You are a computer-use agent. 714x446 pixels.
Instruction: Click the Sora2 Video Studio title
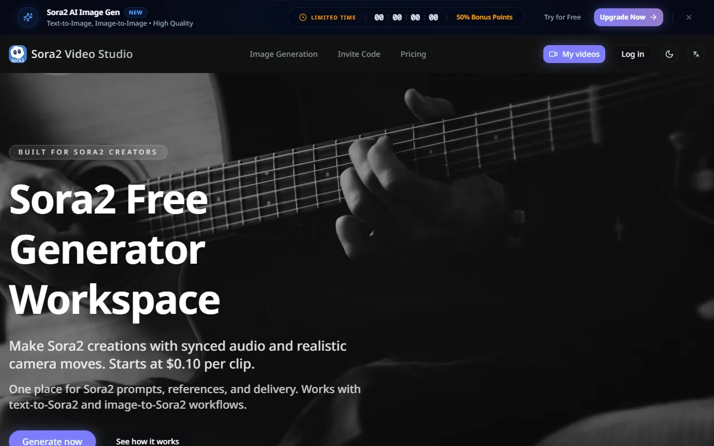(82, 54)
